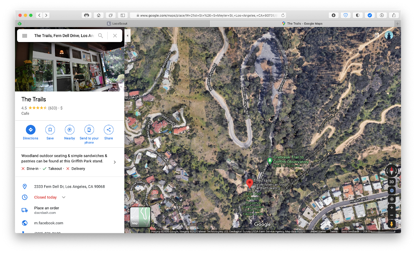Reload the page

tap(283, 15)
